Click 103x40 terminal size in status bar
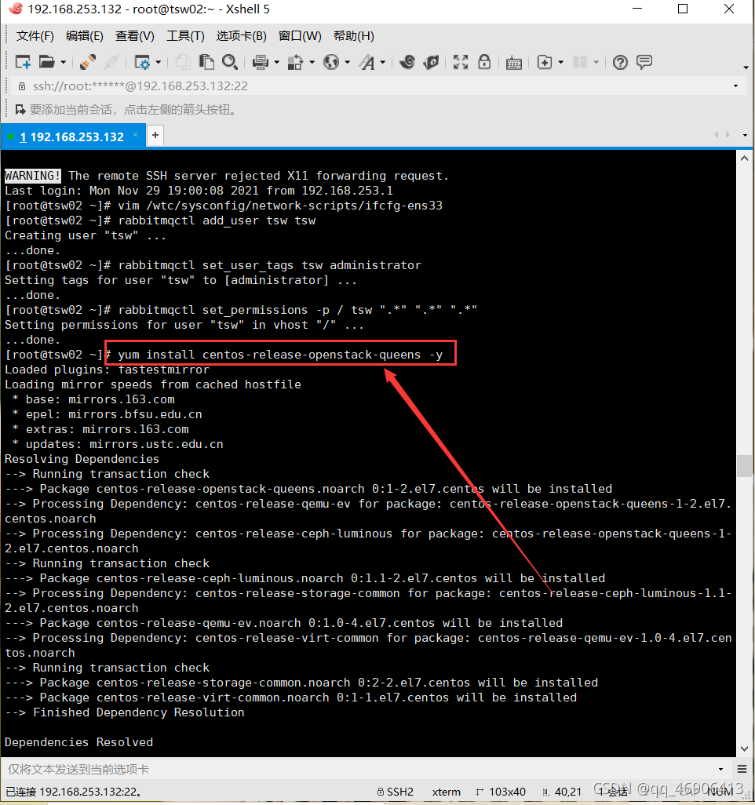Image resolution: width=755 pixels, height=805 pixels. pos(502,792)
